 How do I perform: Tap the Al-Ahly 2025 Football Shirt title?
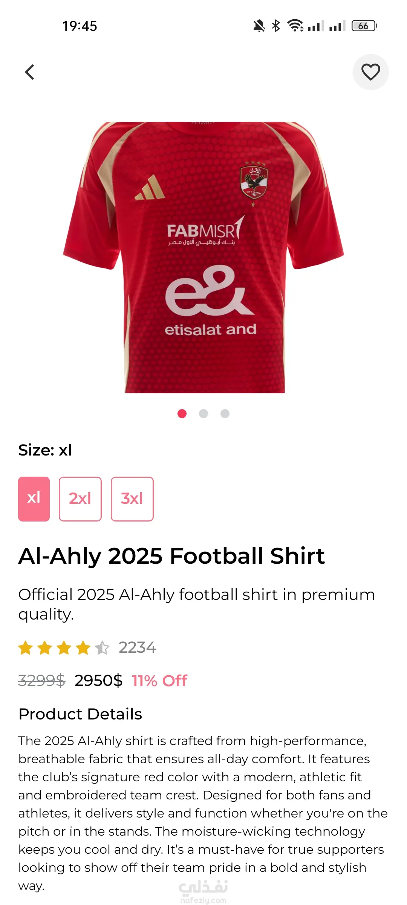click(x=171, y=556)
